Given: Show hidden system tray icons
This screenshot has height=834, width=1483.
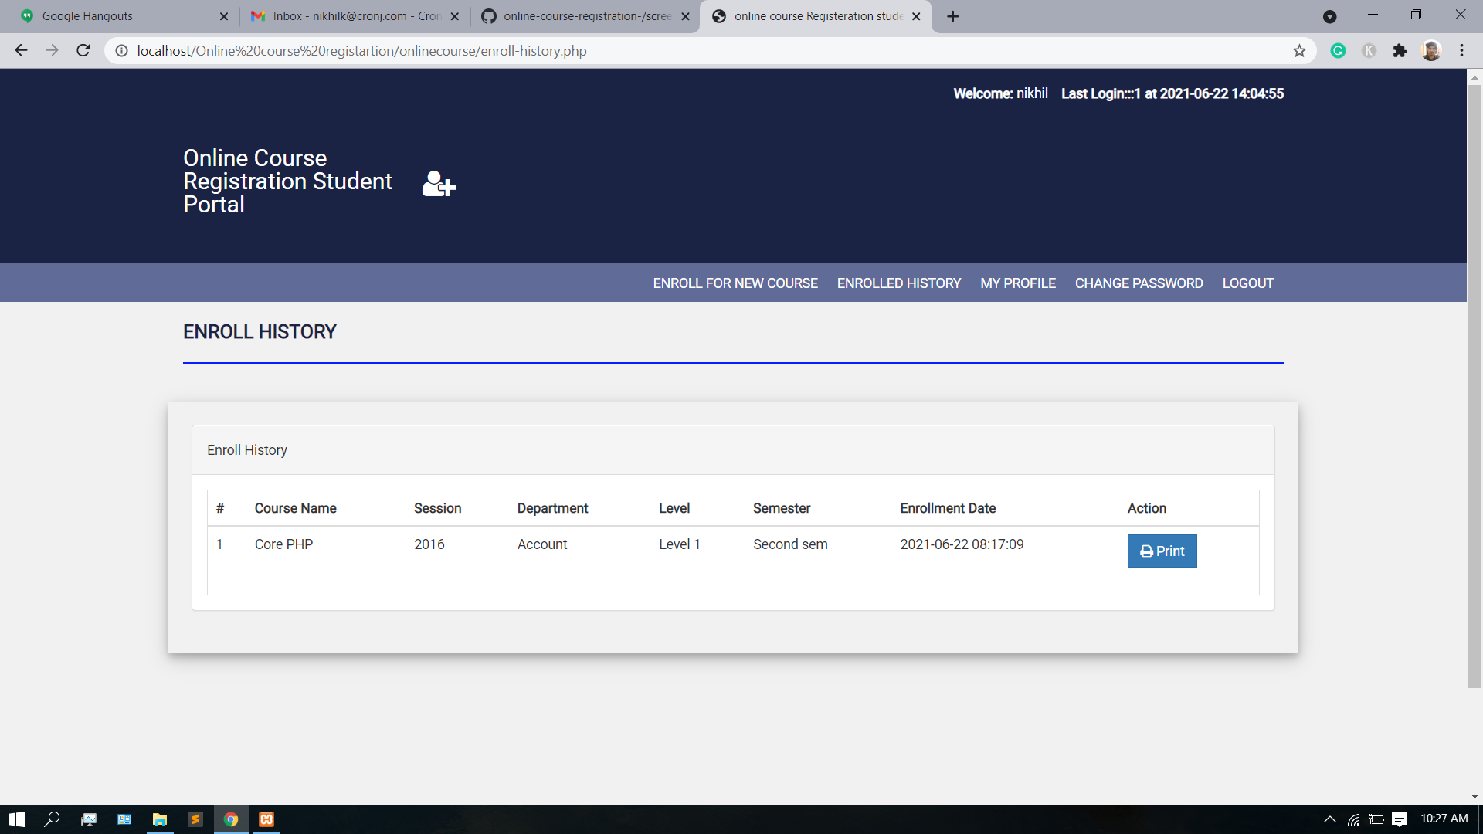Looking at the screenshot, I should pyautogui.click(x=1329, y=819).
